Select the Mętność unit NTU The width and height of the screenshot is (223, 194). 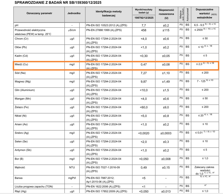point(72,167)
